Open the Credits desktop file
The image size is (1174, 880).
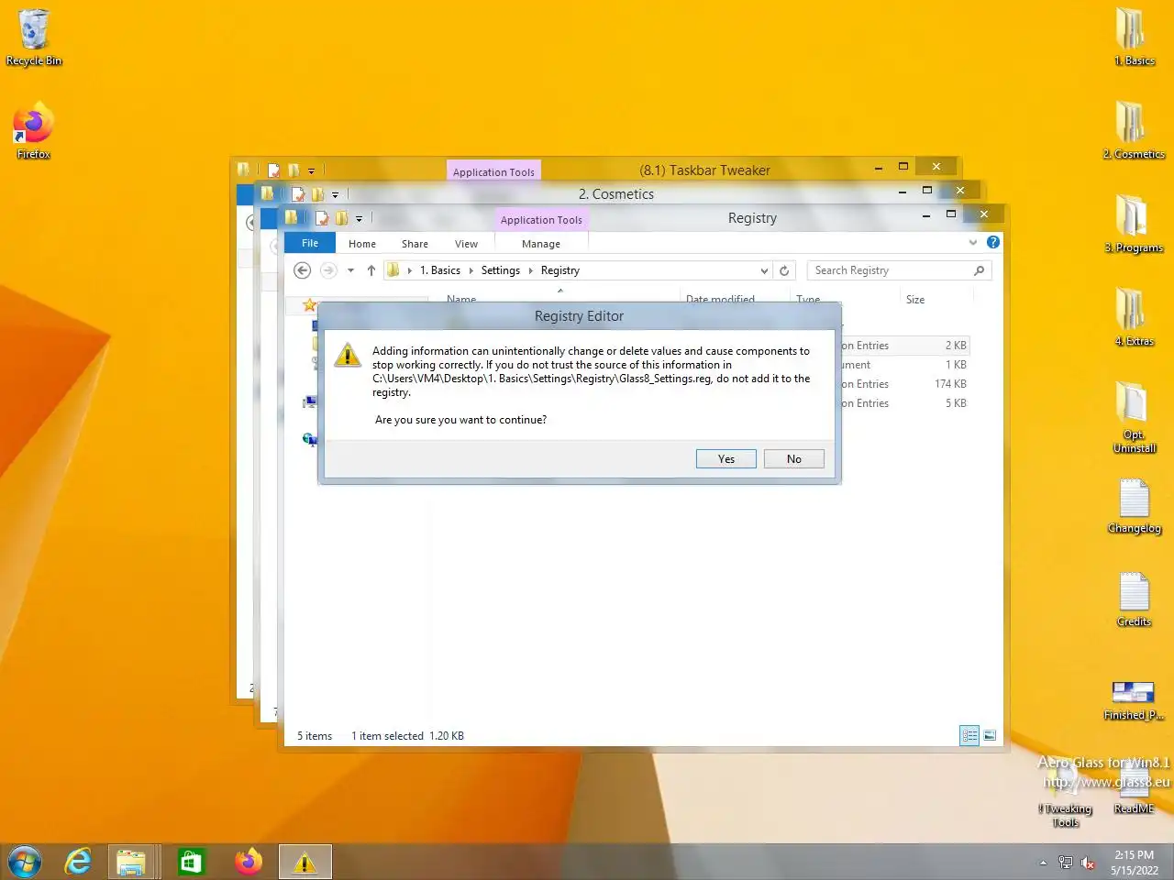coord(1135,600)
